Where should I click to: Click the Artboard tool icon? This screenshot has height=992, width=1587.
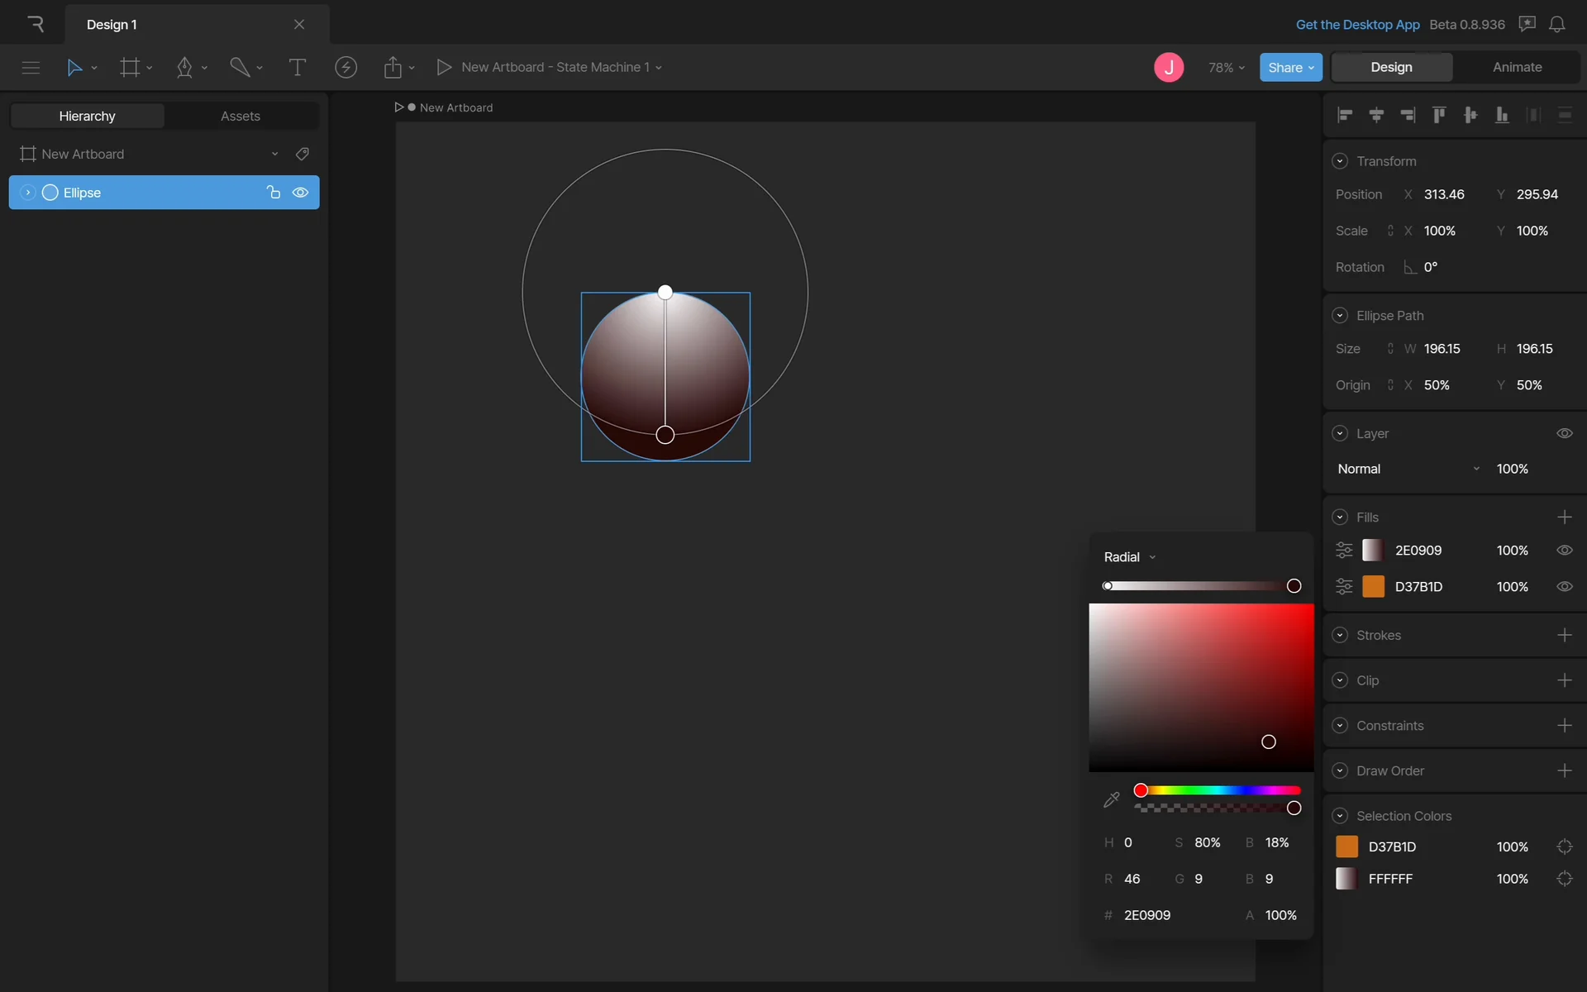point(130,68)
